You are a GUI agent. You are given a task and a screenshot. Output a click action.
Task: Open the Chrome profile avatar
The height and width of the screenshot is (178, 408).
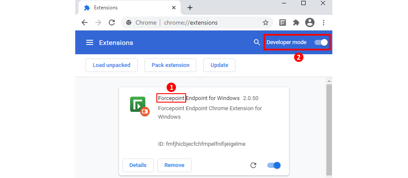pyautogui.click(x=310, y=22)
